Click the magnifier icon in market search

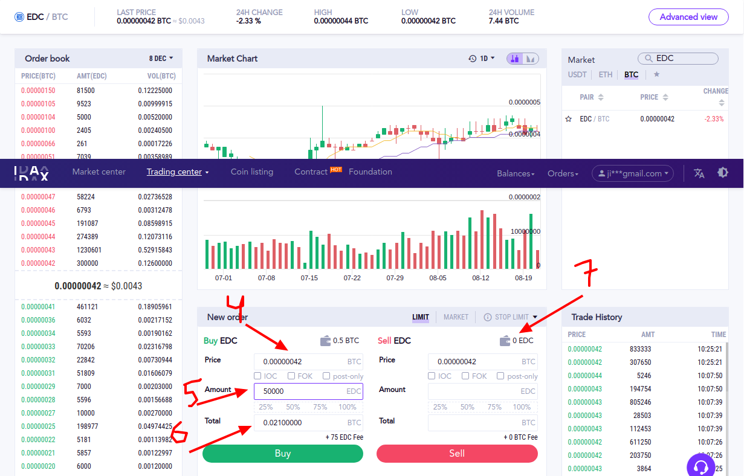[x=649, y=59]
